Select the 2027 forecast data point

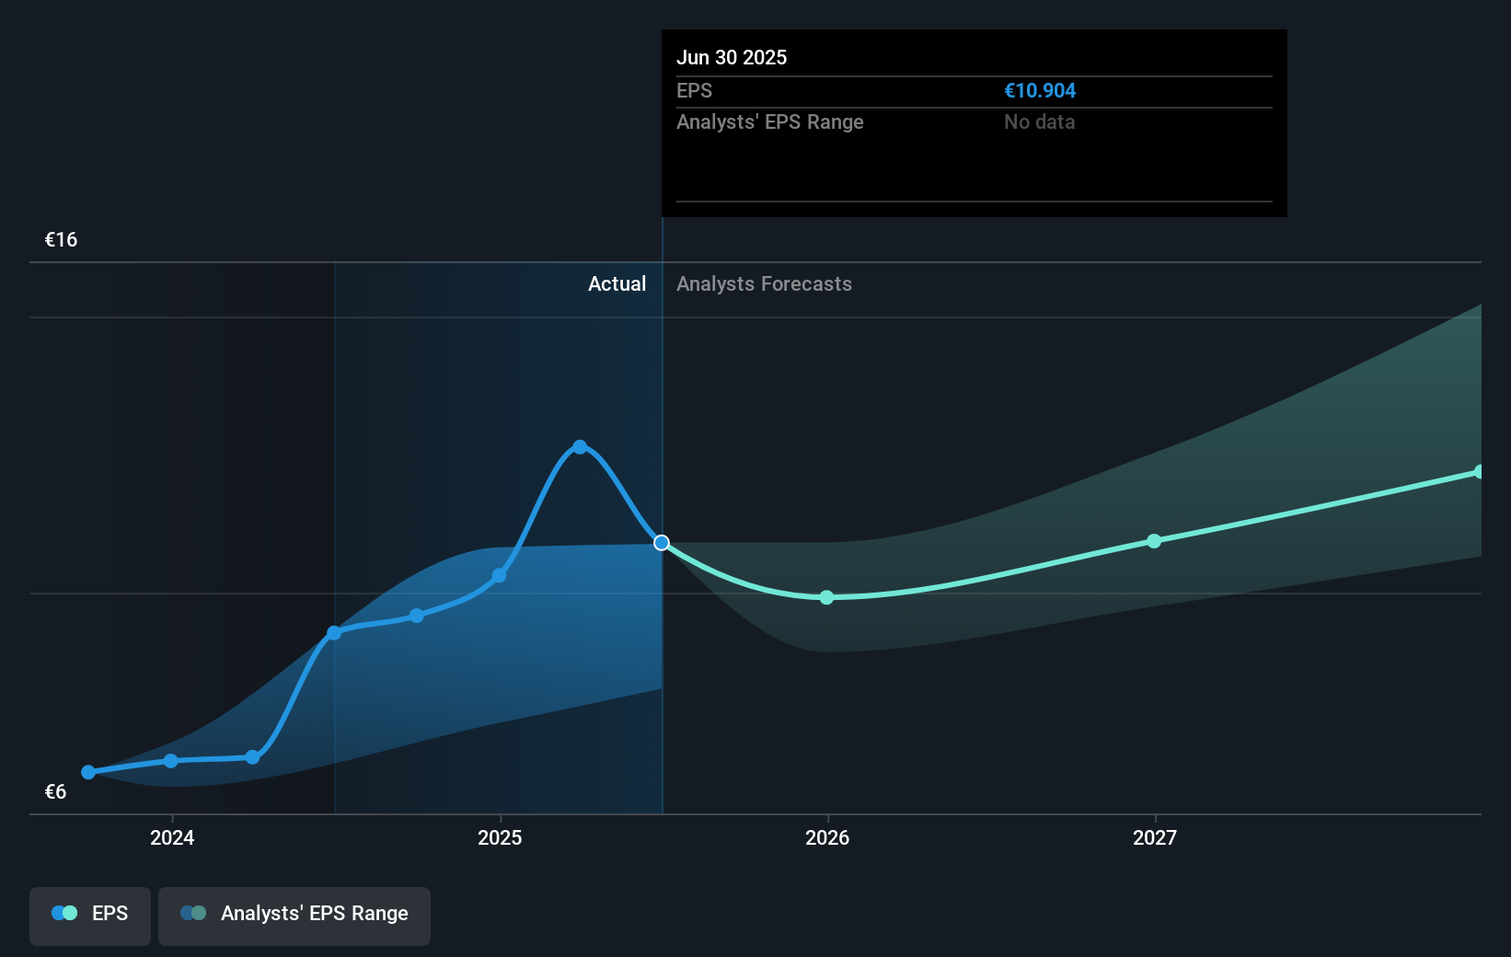pyautogui.click(x=1154, y=541)
